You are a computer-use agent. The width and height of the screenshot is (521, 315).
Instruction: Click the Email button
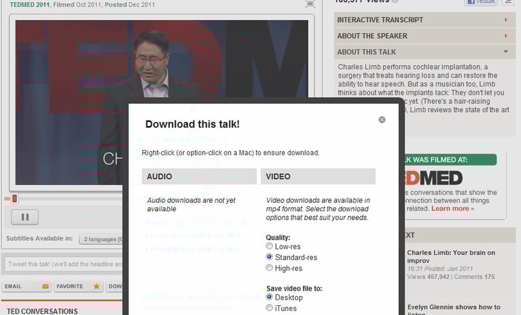click(x=26, y=287)
